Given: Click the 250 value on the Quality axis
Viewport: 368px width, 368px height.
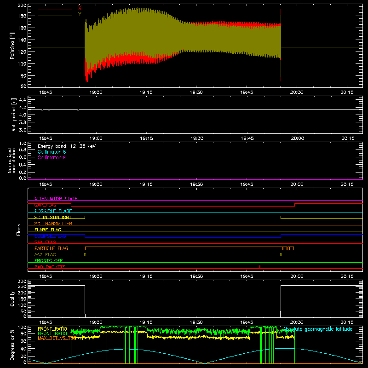Looking at the screenshot, I should tap(22, 286).
